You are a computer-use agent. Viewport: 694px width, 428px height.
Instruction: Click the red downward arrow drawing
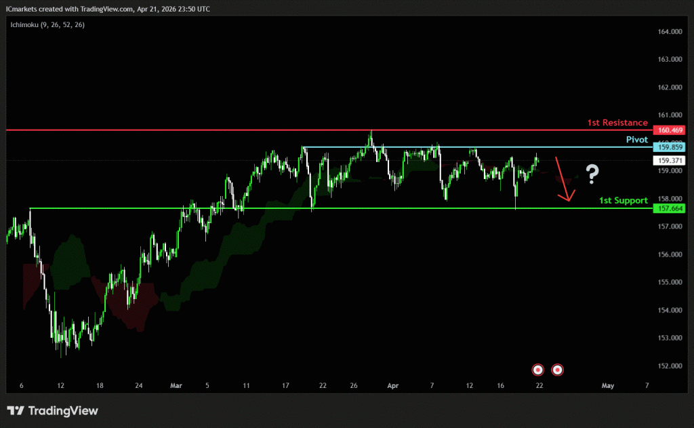tap(563, 180)
